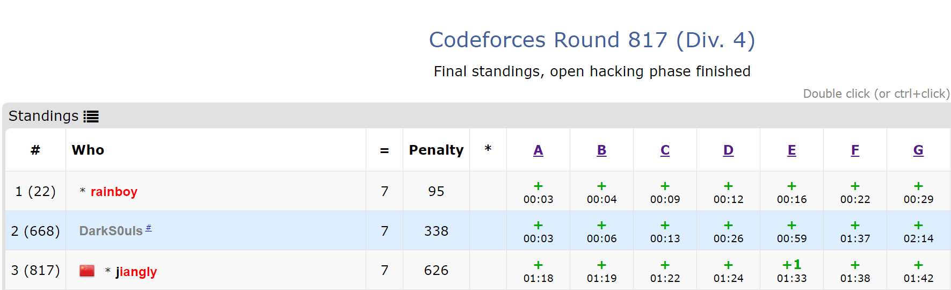
Task: Click rainboy's problem G result at 00:29
Action: pyautogui.click(x=918, y=192)
